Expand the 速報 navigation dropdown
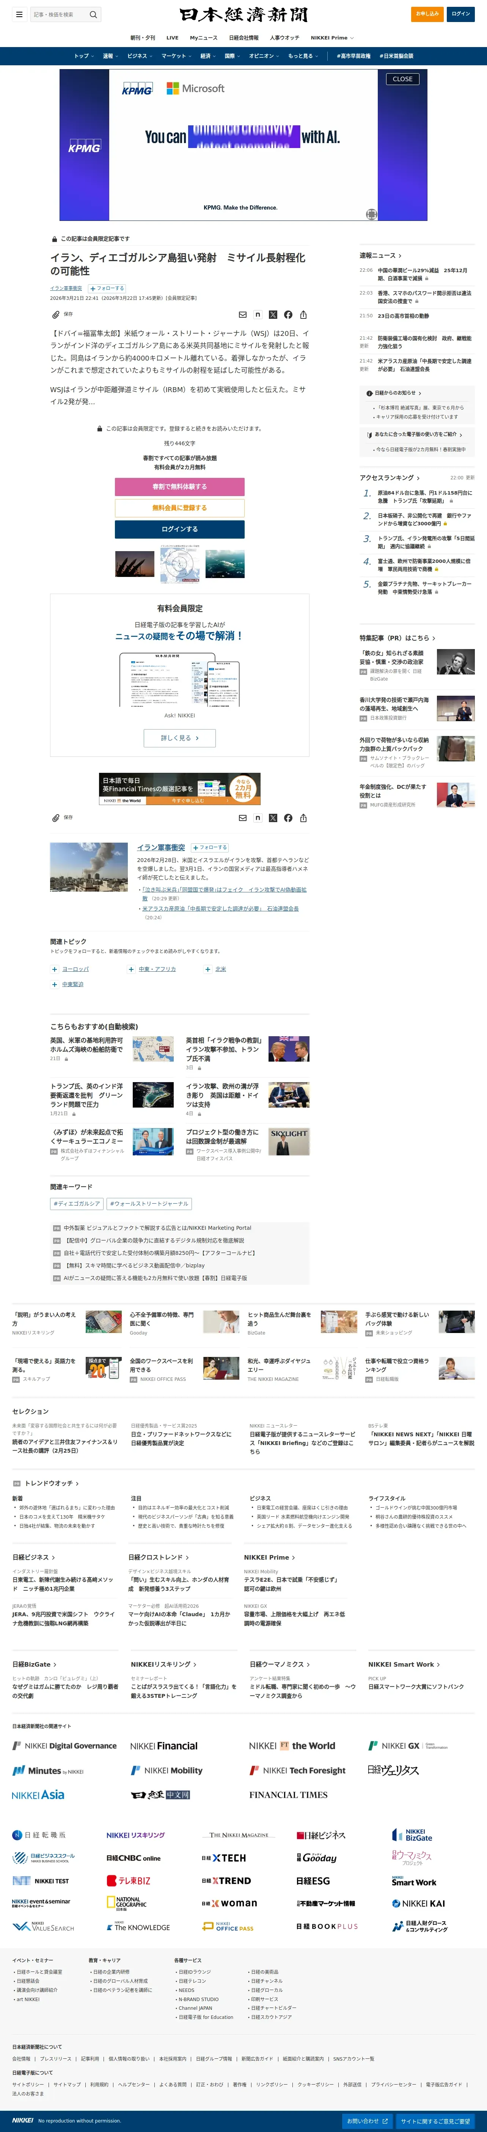Screen dimensions: 487x2132 (x=110, y=56)
